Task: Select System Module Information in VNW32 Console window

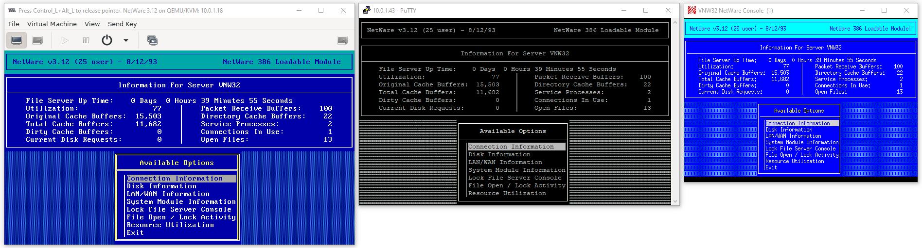Action: click(x=802, y=142)
